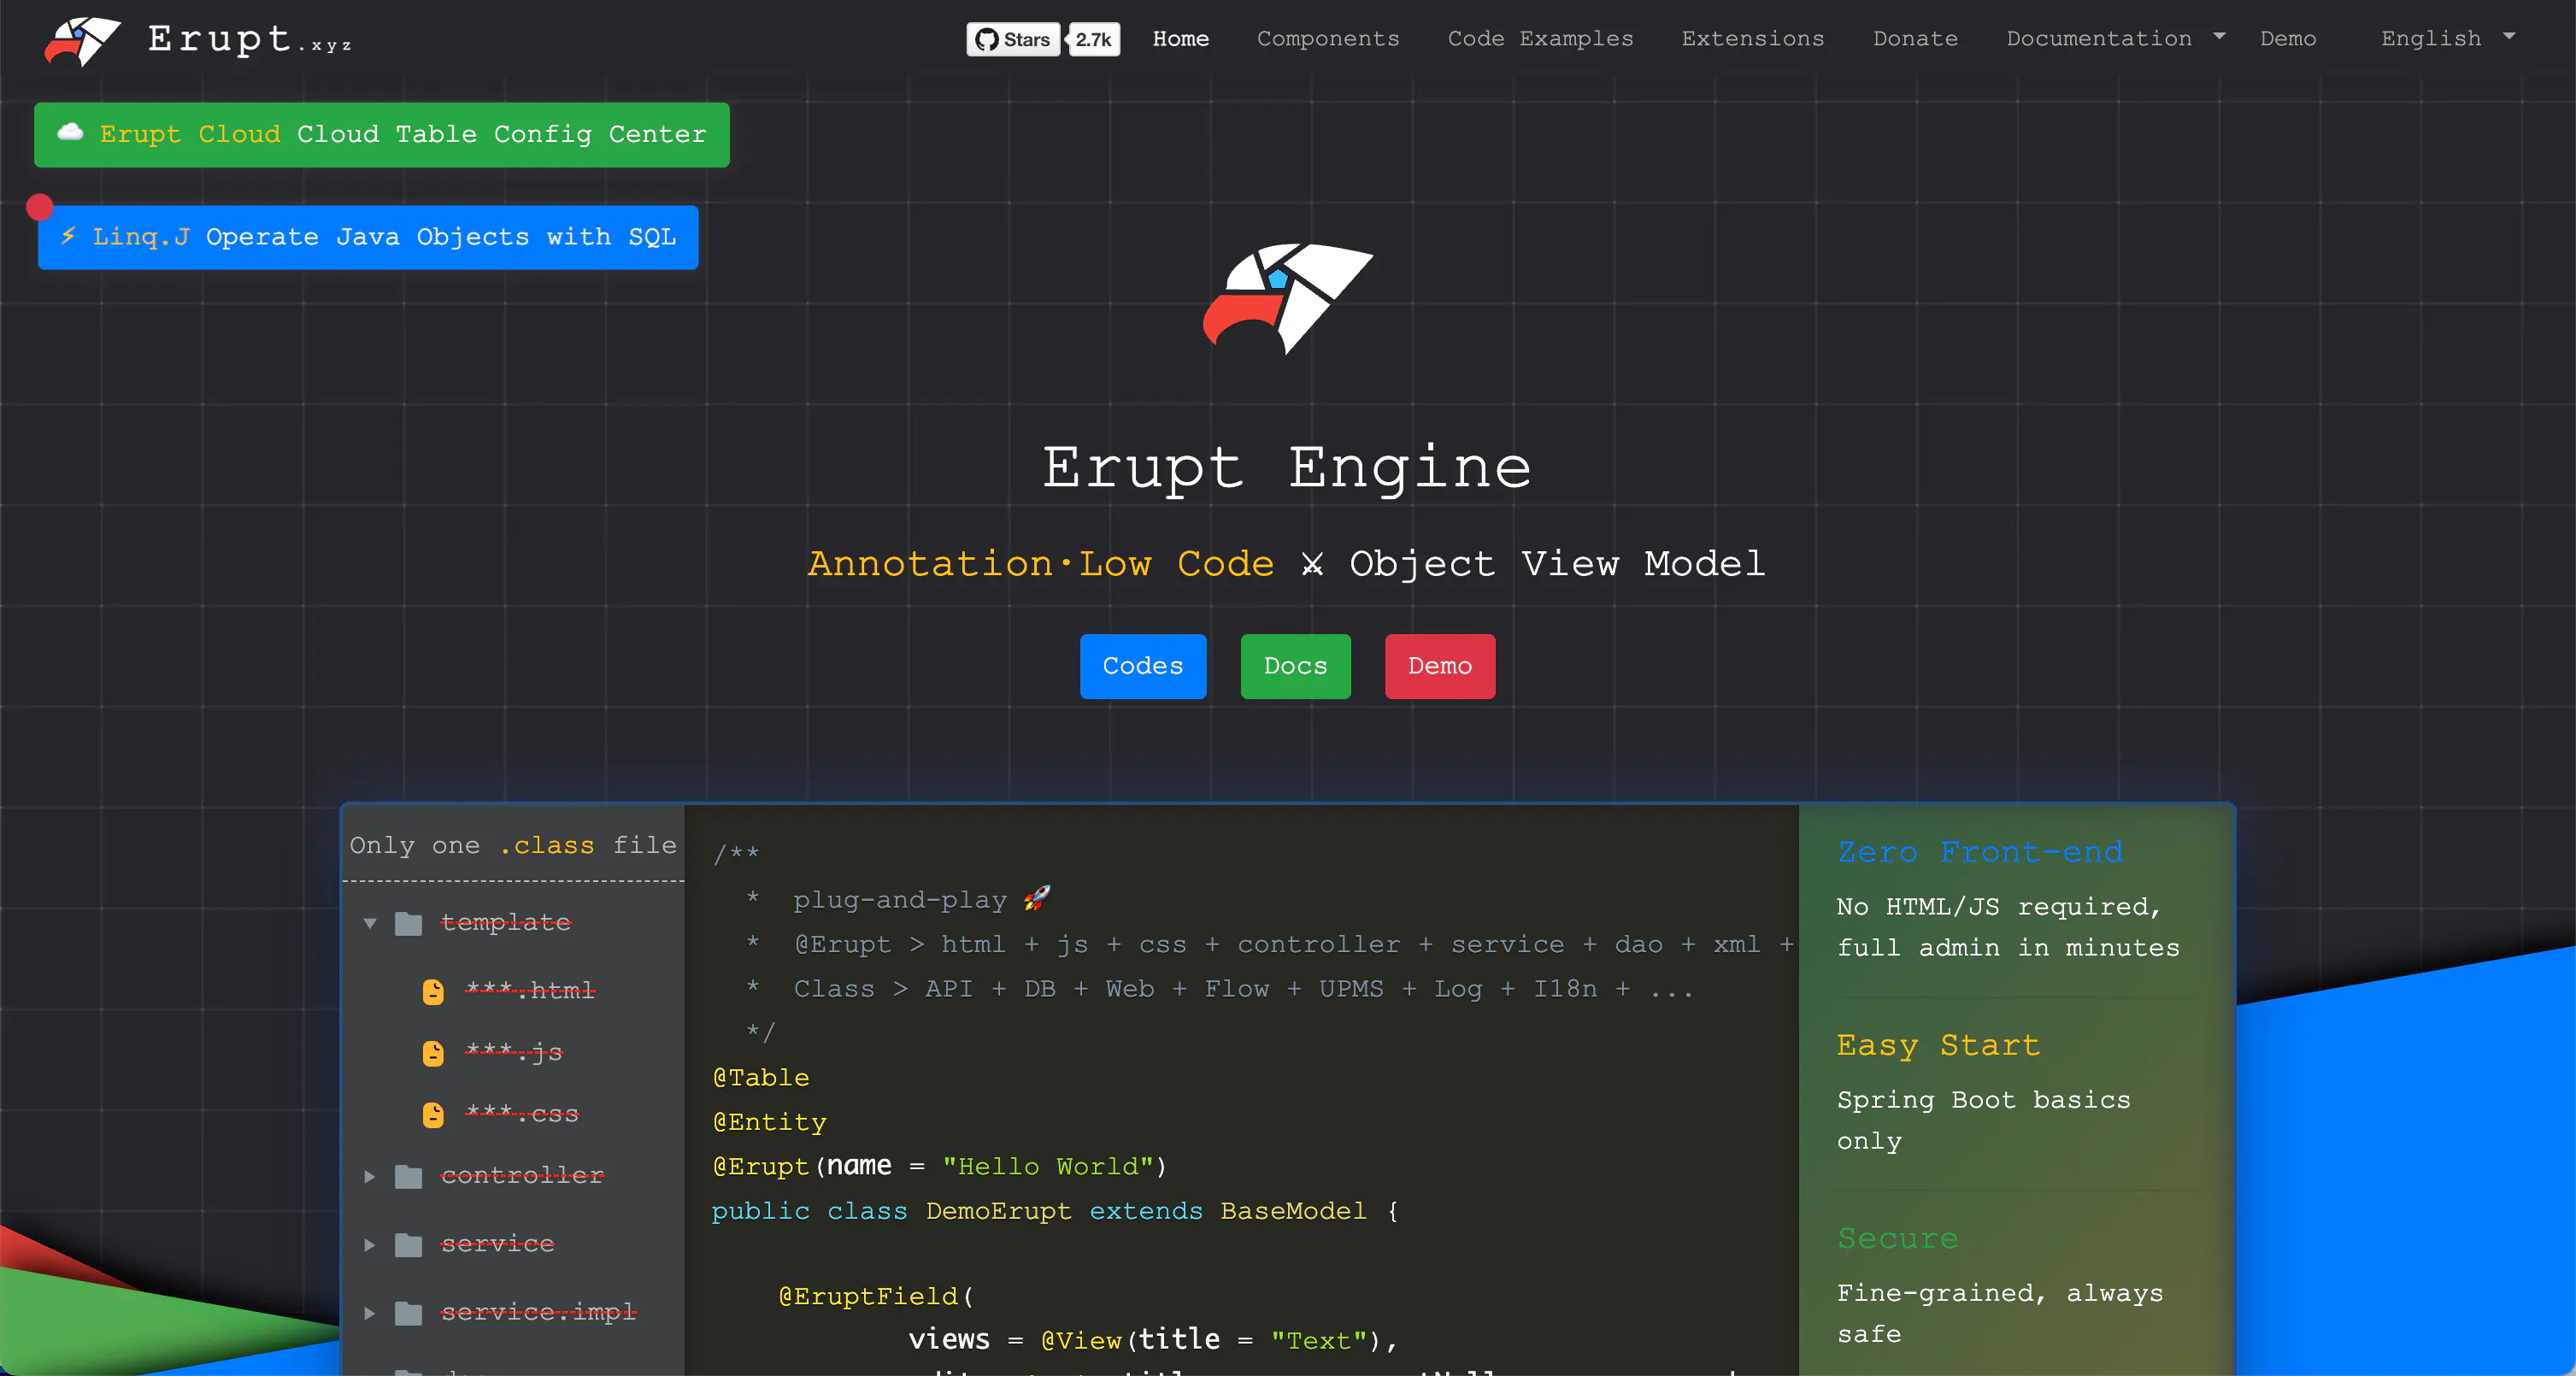
Task: Open the English language dropdown
Action: tap(2447, 39)
